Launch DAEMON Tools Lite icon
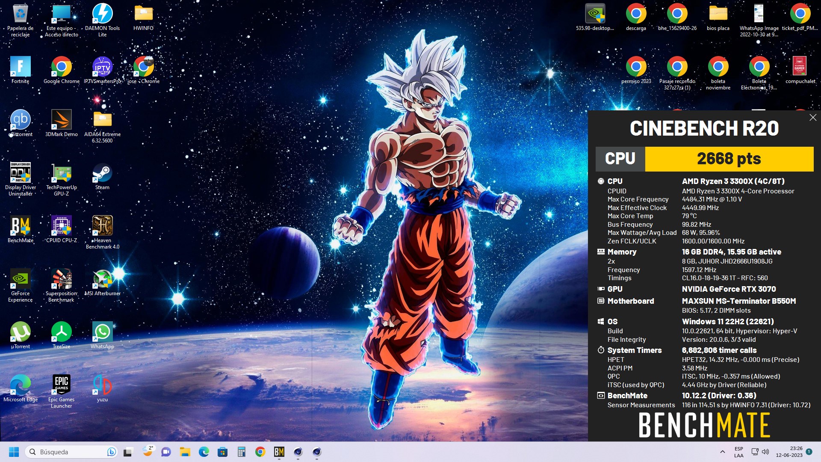The height and width of the screenshot is (462, 821). 102,20
